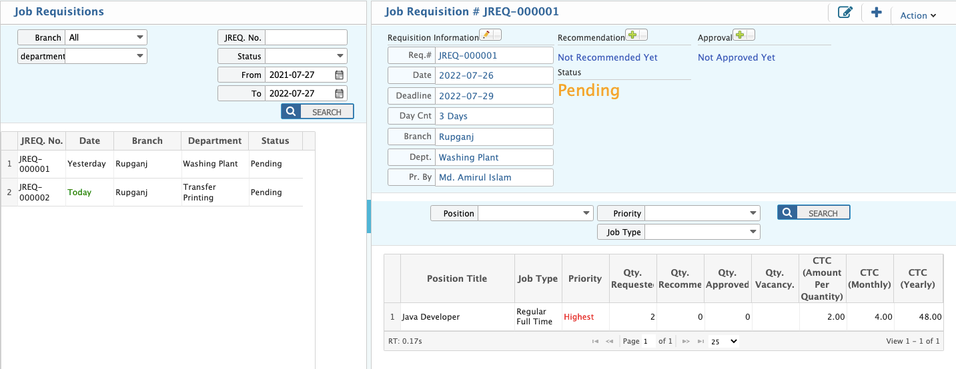Select row JREQ-000002 in requisitions list
Screen dimensions: 956x369
(x=152, y=192)
